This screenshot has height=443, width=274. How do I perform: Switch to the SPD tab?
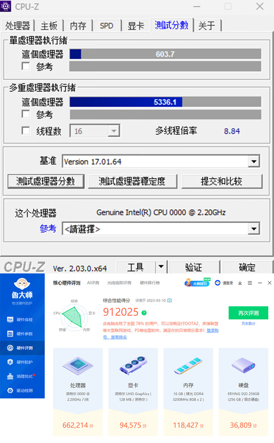point(106,26)
